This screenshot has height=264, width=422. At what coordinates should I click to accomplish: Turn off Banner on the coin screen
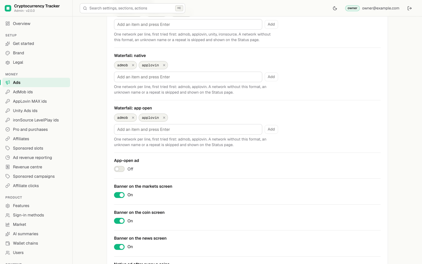tap(119, 221)
